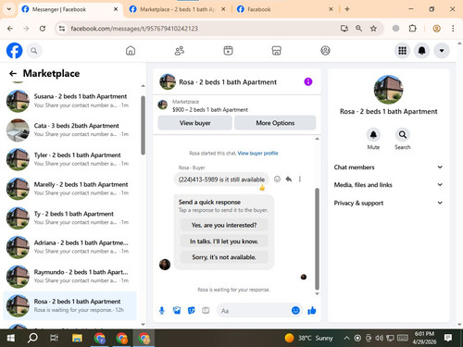Go back in browser history
Screen dimensions: 463x347
[10, 29]
